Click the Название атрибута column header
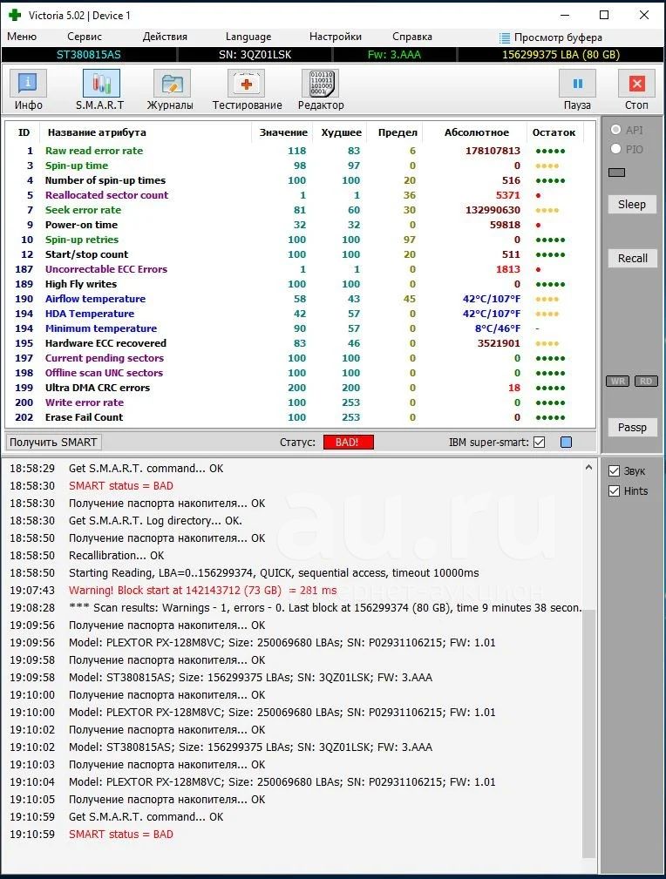666x879 pixels. (97, 133)
